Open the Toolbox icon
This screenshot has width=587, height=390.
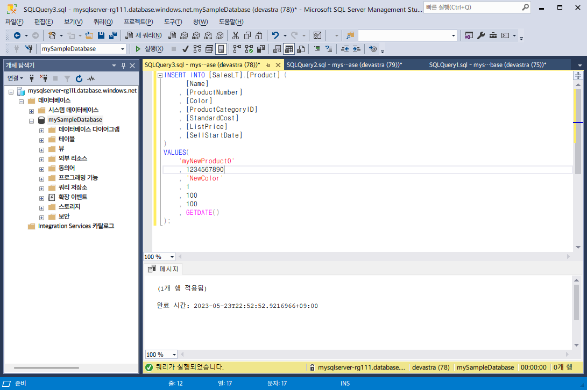pyautogui.click(x=493, y=35)
